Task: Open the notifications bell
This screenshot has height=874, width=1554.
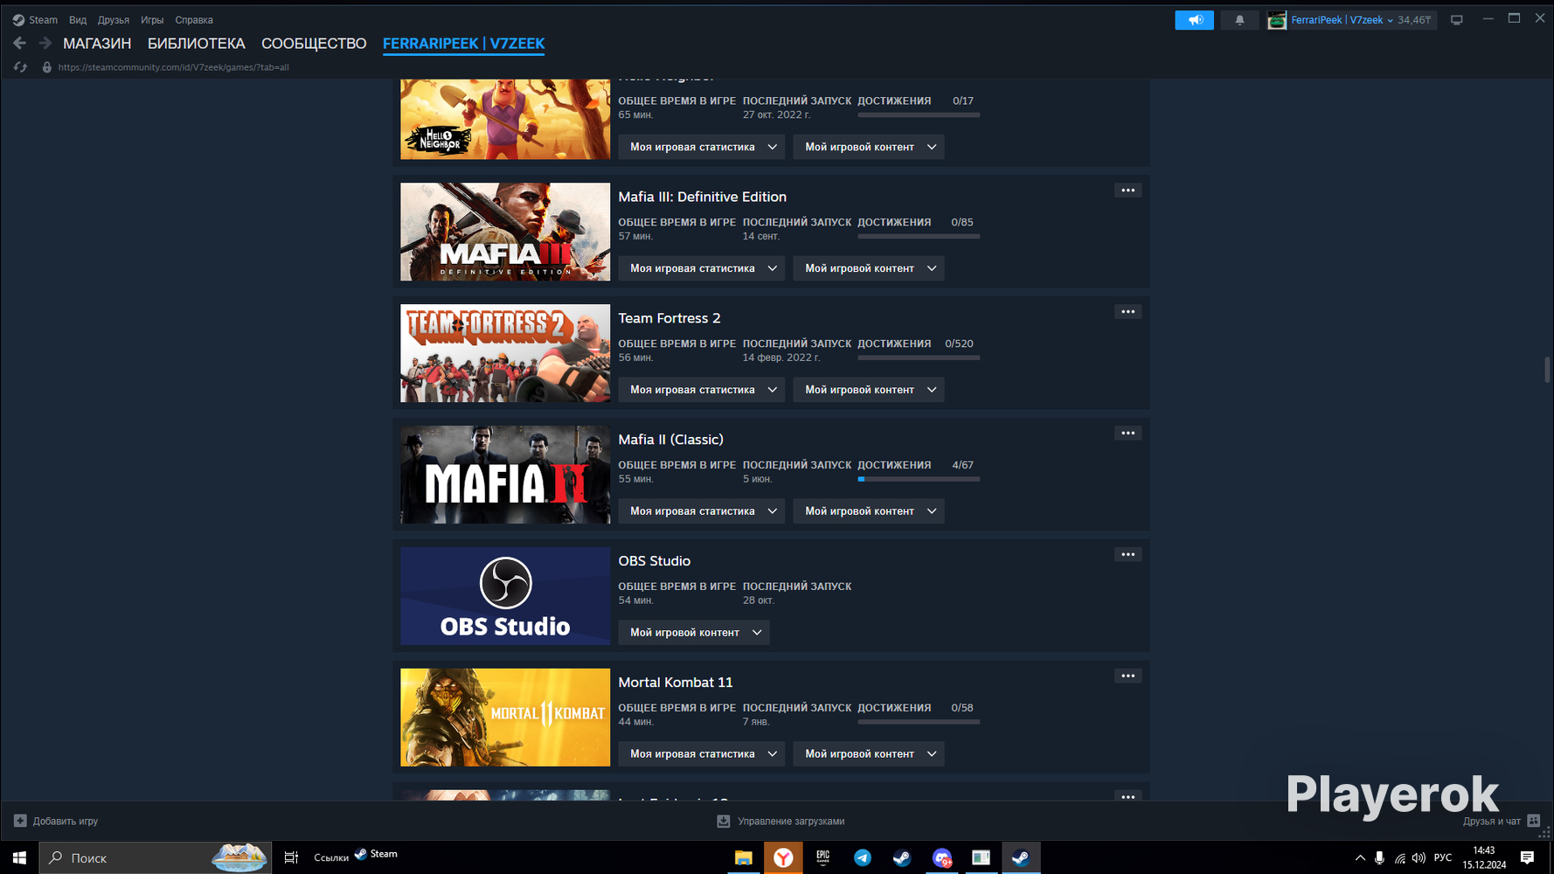Action: point(1239,20)
